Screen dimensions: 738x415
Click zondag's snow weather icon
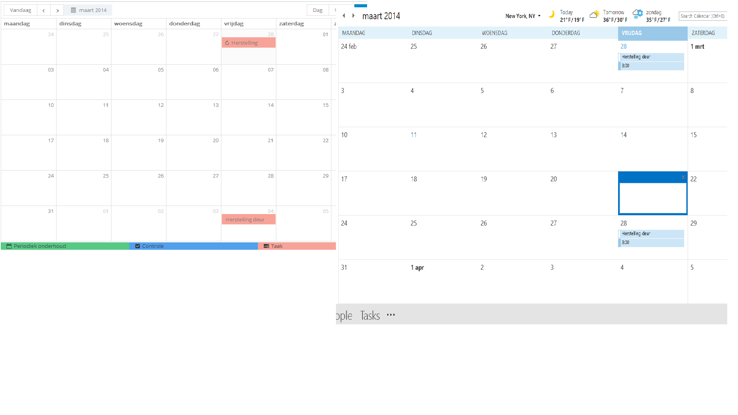(x=637, y=15)
